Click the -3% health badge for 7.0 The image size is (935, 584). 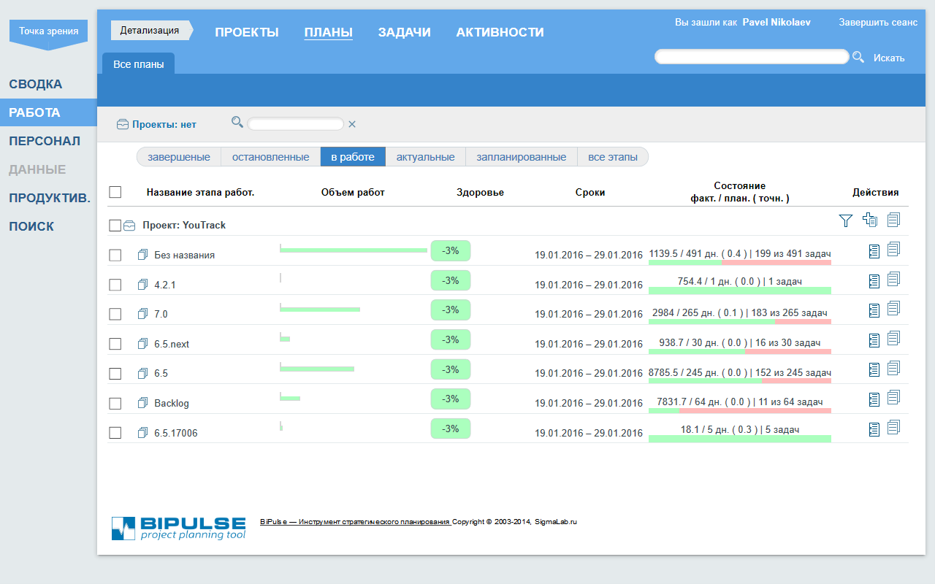pos(451,310)
